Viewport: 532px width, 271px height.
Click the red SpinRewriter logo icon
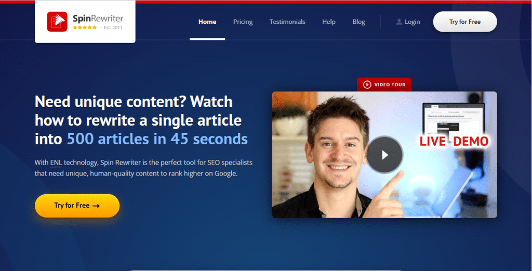coord(57,22)
